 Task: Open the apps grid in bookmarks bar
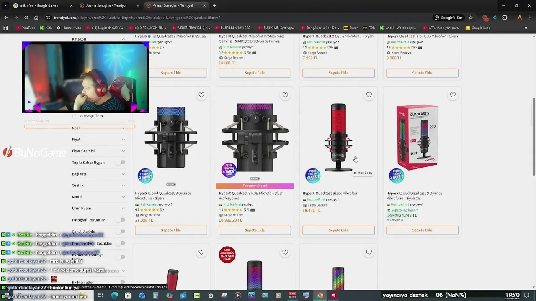[5, 28]
